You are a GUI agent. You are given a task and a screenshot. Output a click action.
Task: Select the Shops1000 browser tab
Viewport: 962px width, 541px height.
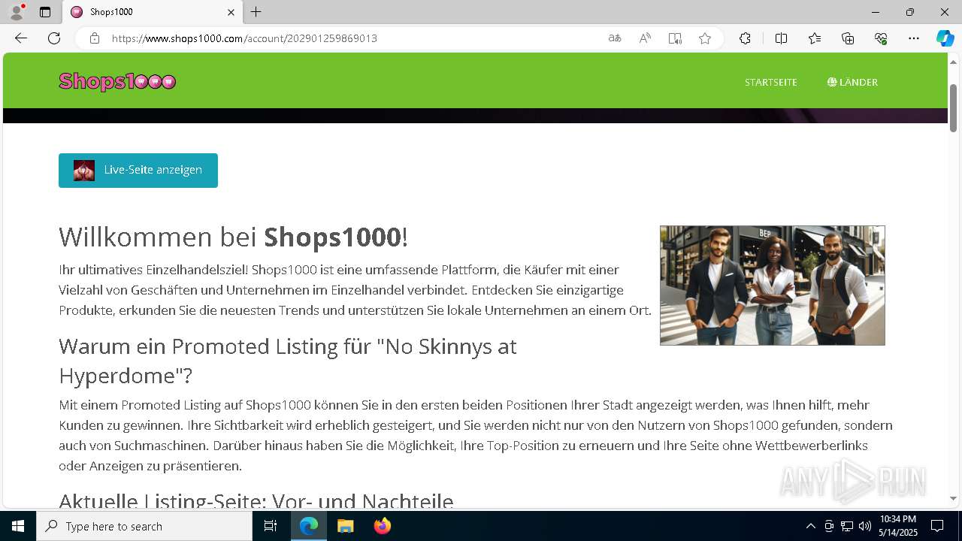point(153,12)
